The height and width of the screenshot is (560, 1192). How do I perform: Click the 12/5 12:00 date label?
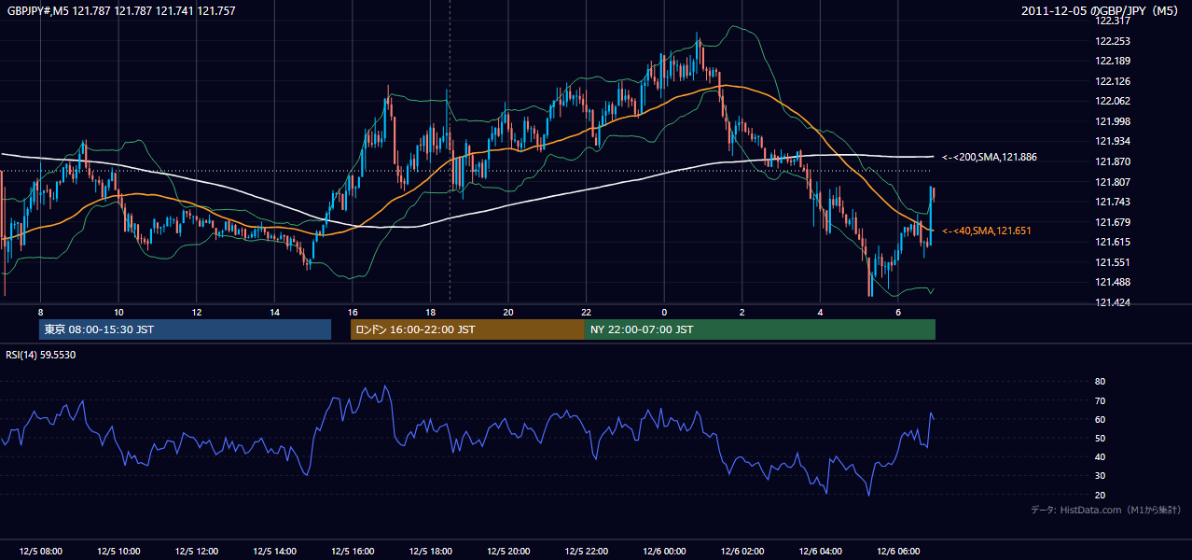click(197, 552)
